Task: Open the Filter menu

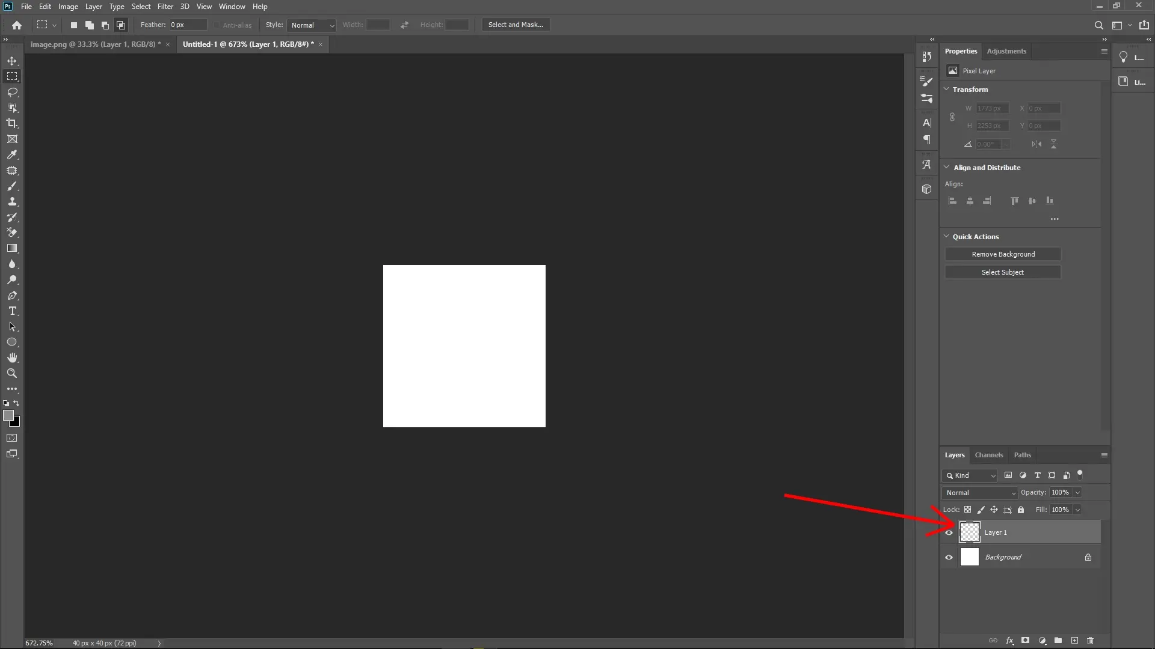Action: point(165,7)
